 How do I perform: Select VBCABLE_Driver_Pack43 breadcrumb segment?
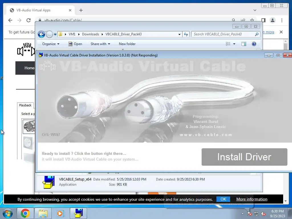click(x=123, y=34)
